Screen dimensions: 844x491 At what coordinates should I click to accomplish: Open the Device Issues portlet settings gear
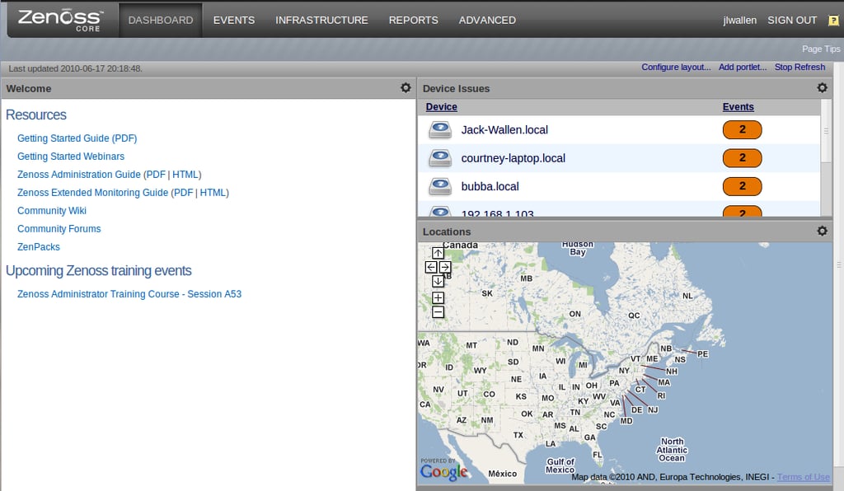pos(822,87)
